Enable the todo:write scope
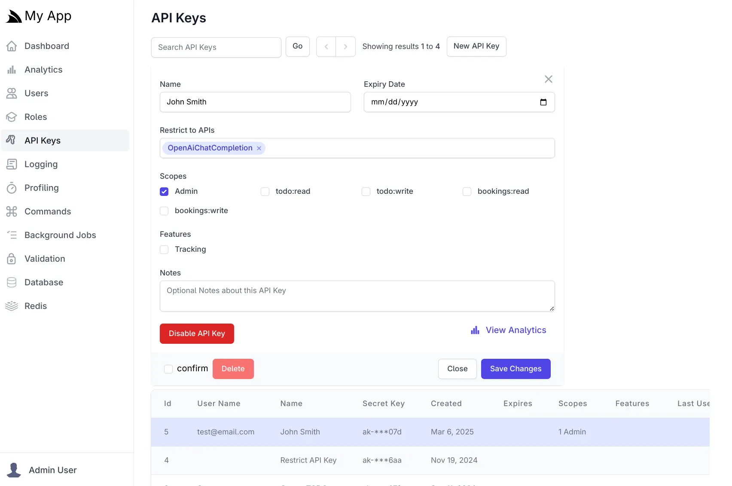Image resolution: width=732 pixels, height=486 pixels. click(366, 192)
